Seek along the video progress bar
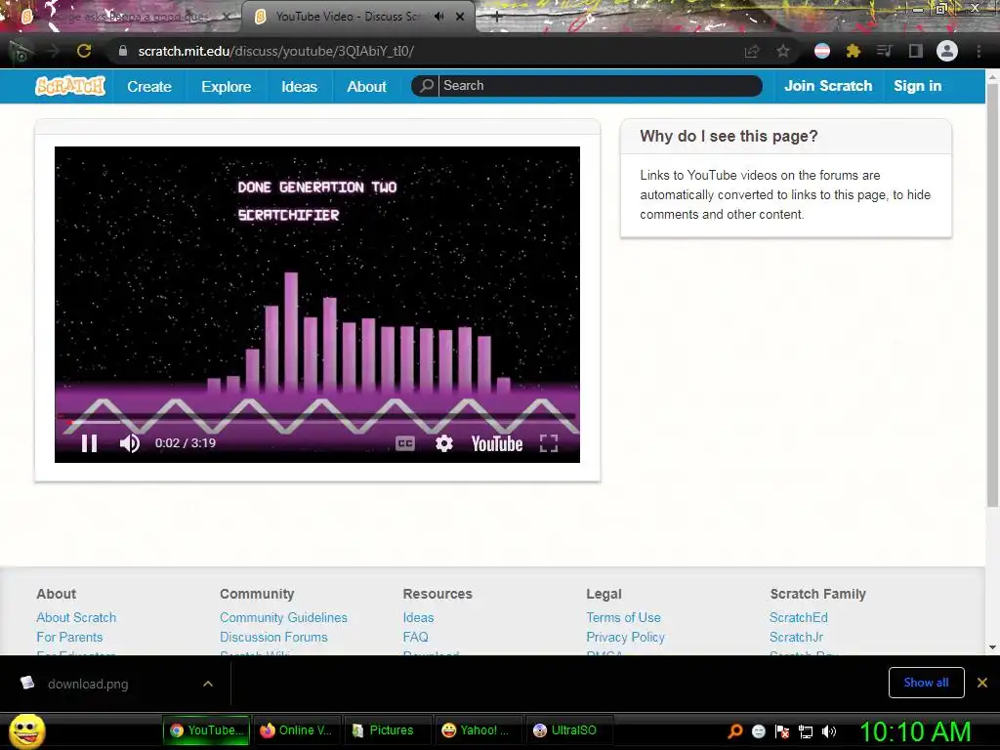This screenshot has width=1000, height=750. [317, 420]
